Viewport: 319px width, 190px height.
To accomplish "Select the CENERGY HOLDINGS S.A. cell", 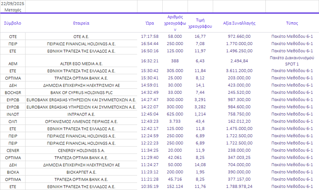I will (81, 150).
